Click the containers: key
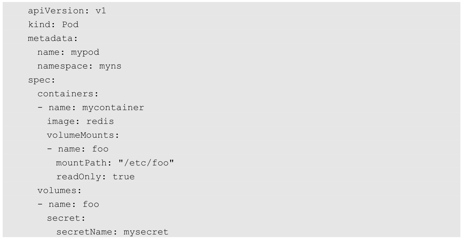This screenshot has width=462, height=240. click(x=68, y=94)
